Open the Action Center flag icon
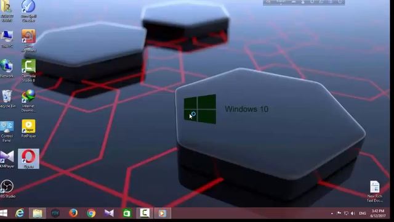 coord(339,213)
